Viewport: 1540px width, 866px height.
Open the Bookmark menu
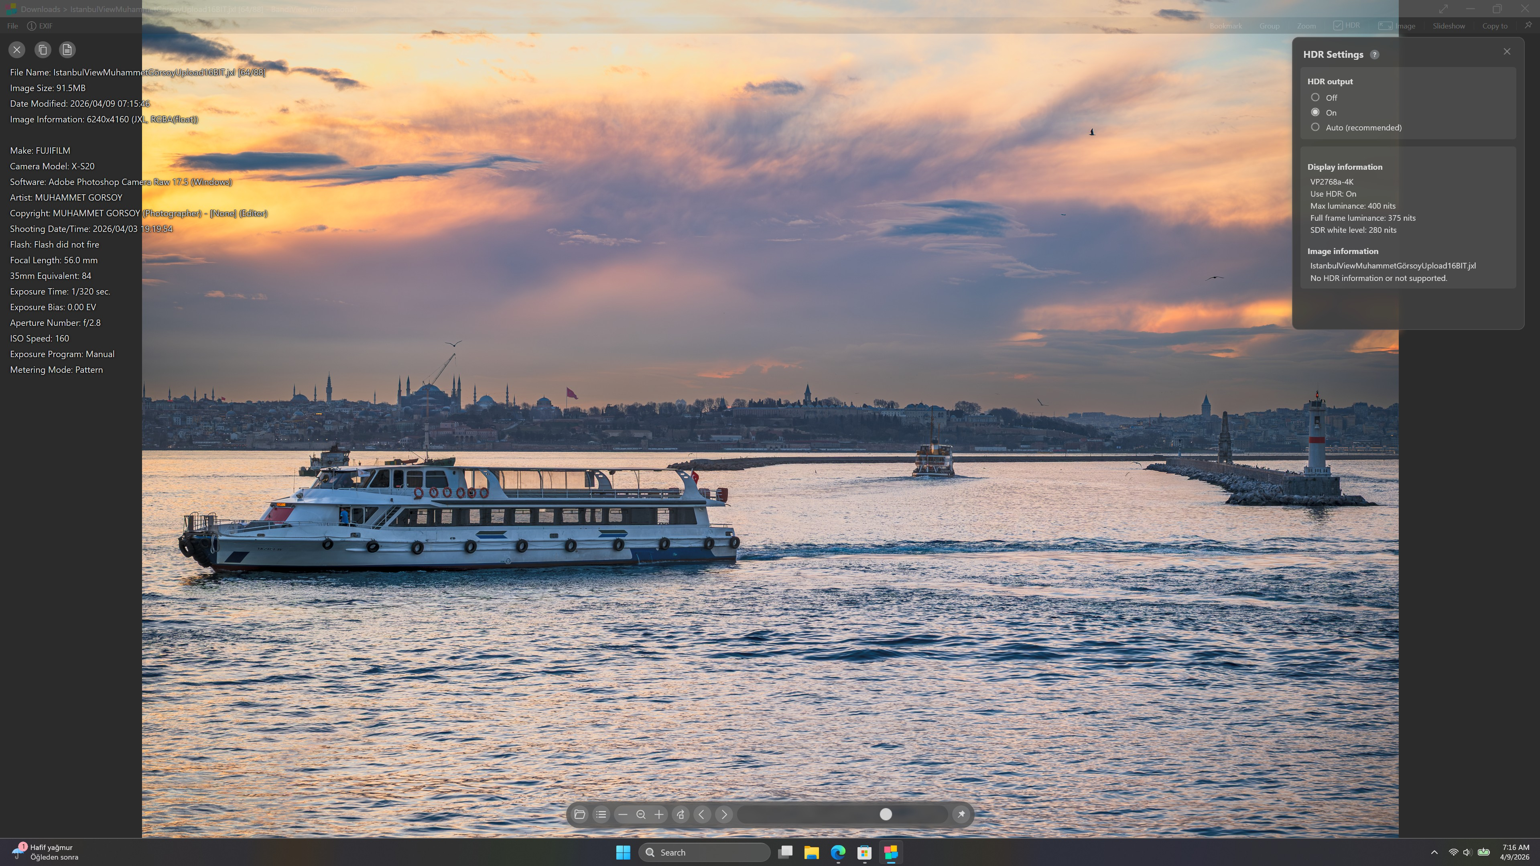pos(1225,26)
